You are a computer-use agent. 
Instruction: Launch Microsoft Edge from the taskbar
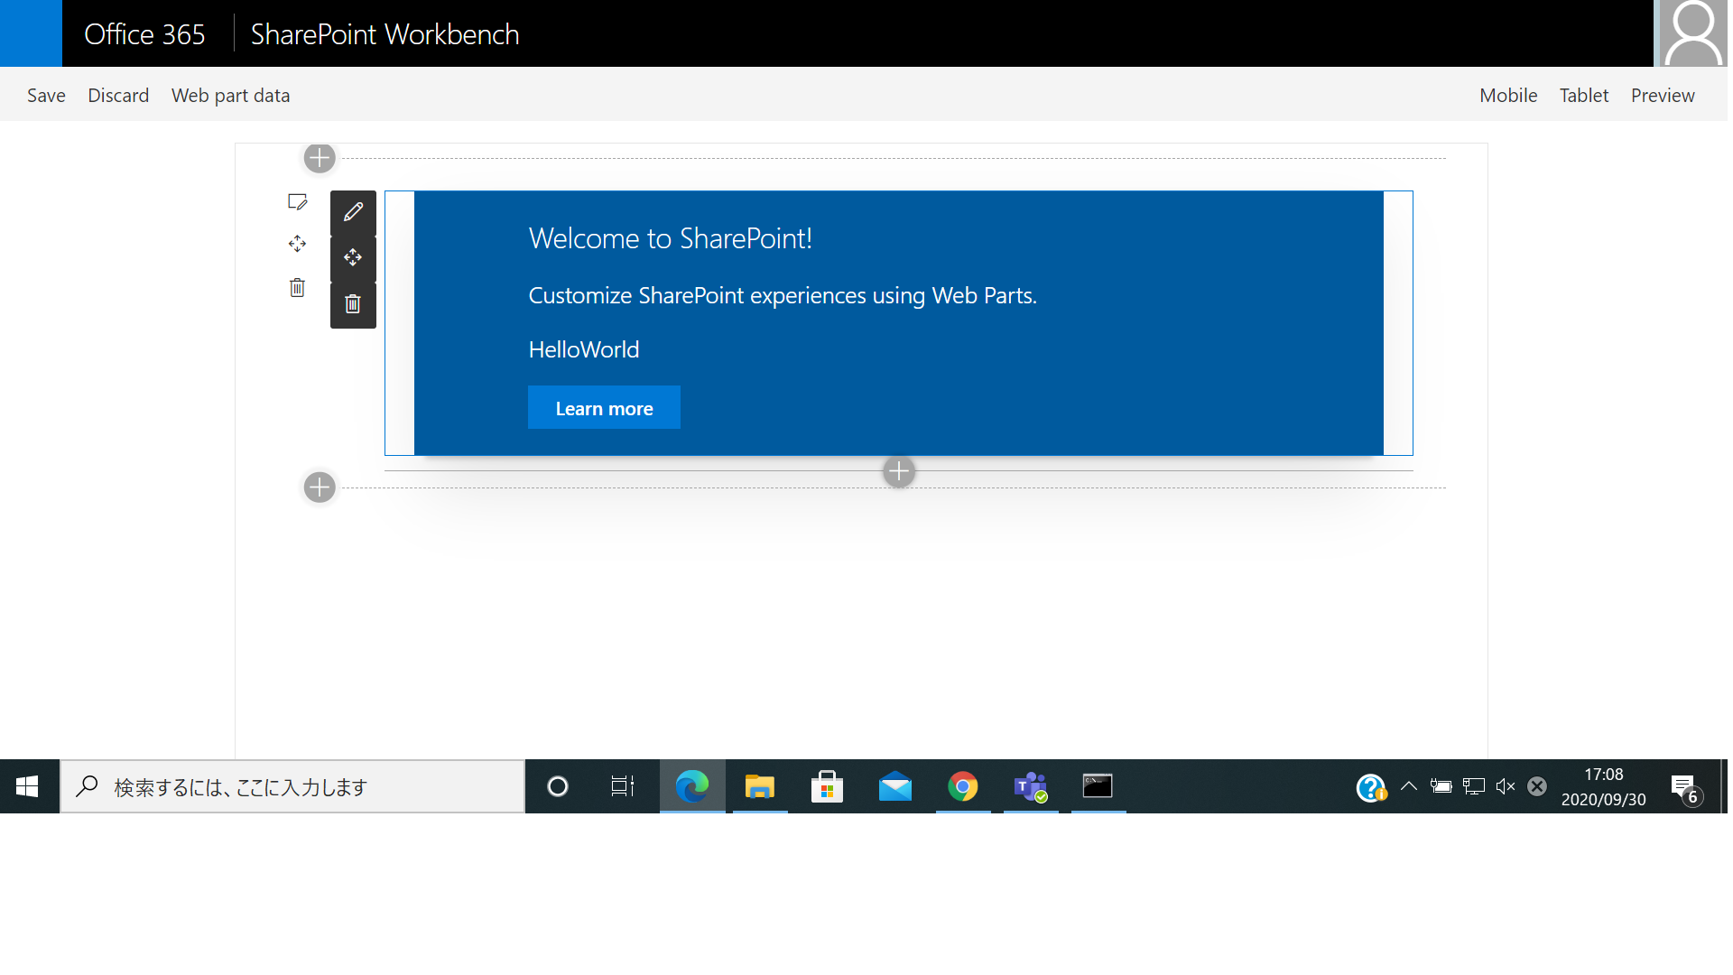coord(692,786)
